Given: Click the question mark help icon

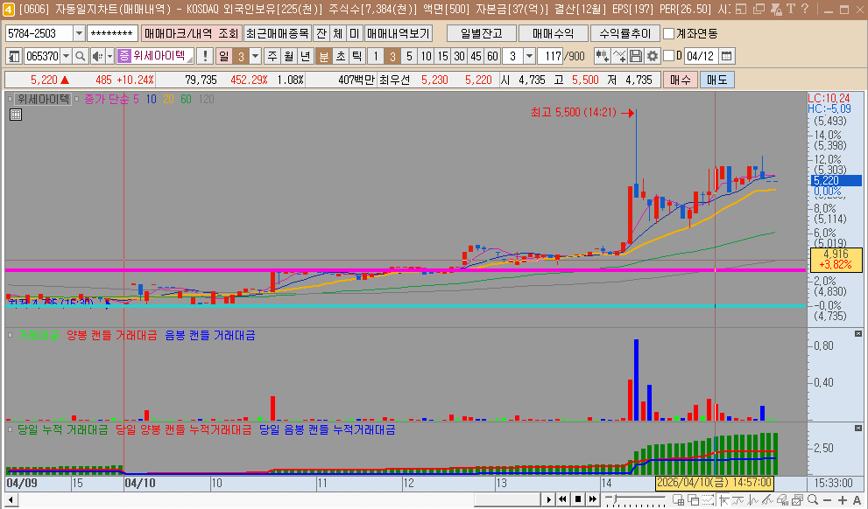Looking at the screenshot, I should click(805, 9).
